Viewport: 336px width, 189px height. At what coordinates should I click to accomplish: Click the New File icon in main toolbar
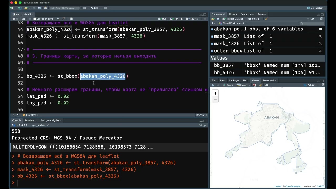click(12, 8)
